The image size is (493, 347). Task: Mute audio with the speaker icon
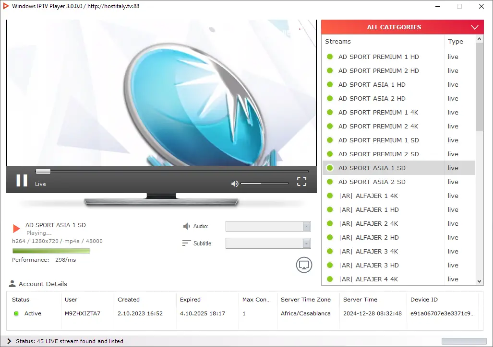tap(235, 184)
